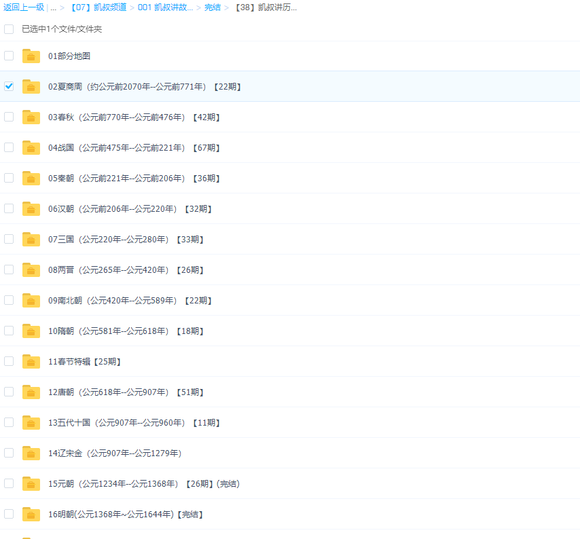The height and width of the screenshot is (539, 580).
Task: Click the 06汉朝 folder icon
Action: click(31, 209)
